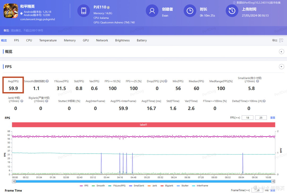Click the 导出 export button
Viewport: 287px width, 194px height.
275,40
